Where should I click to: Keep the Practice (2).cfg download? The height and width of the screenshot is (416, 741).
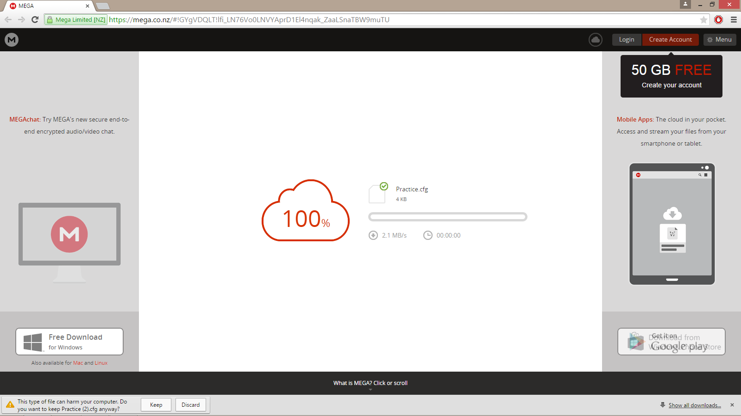point(156,405)
